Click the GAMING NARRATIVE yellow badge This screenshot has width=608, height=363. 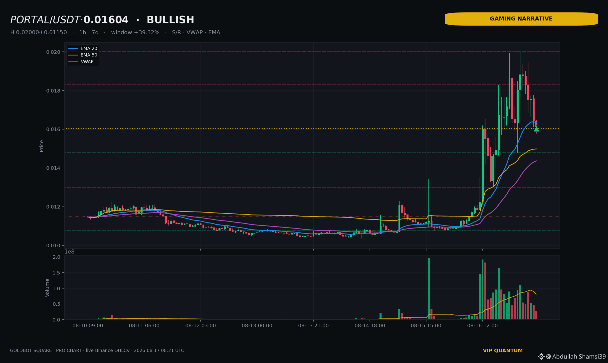(x=521, y=19)
